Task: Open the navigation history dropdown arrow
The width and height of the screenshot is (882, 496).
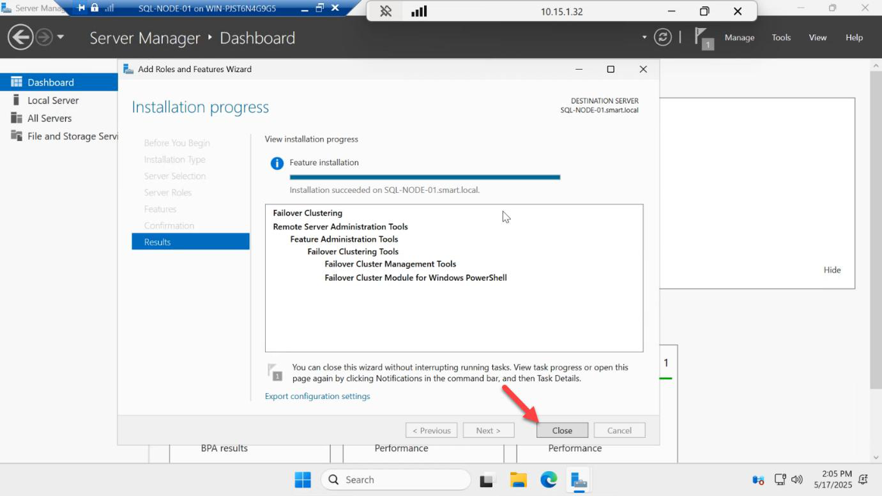Action: pos(61,37)
